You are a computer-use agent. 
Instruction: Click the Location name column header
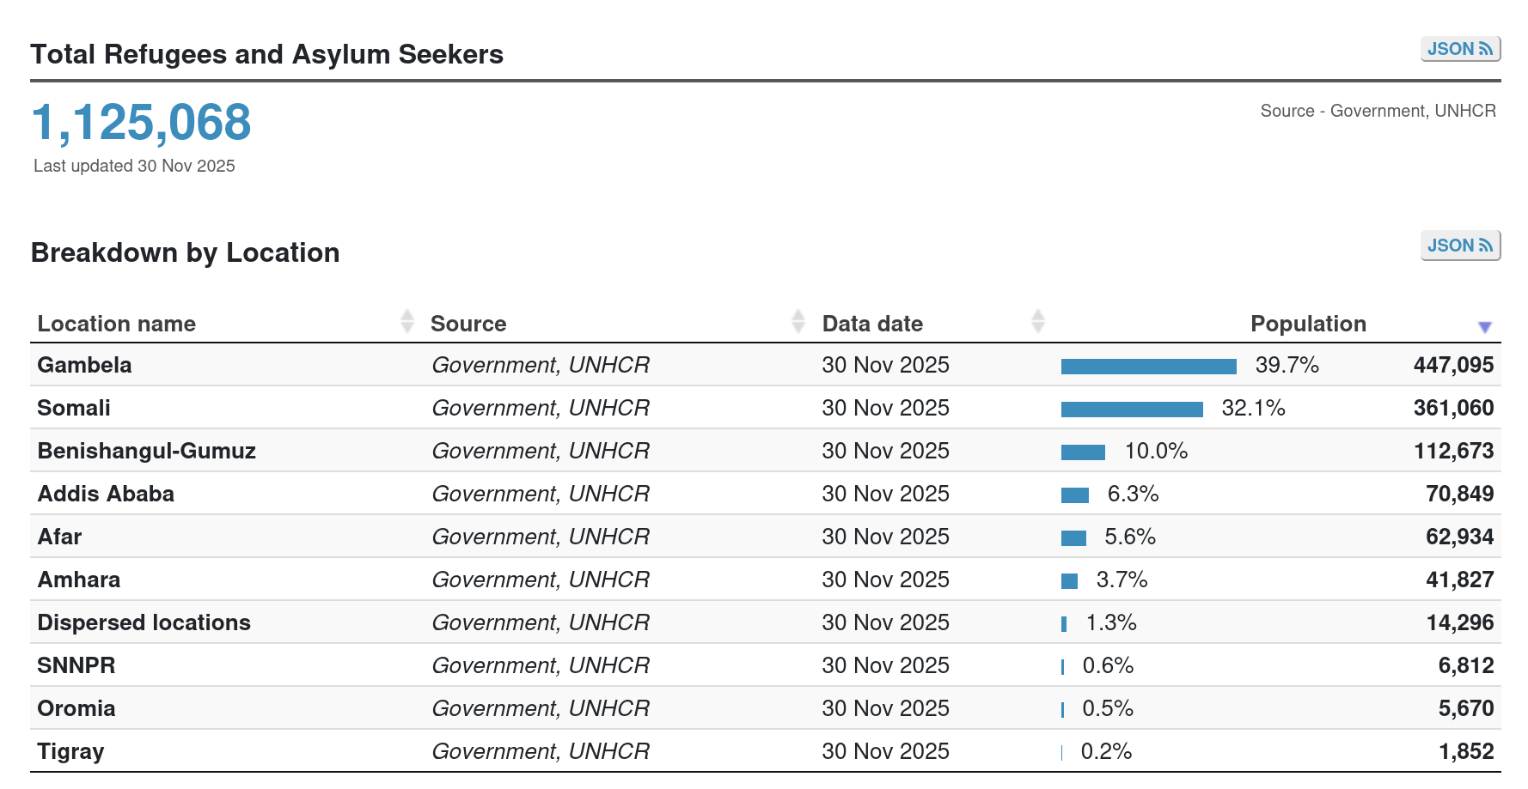click(117, 324)
